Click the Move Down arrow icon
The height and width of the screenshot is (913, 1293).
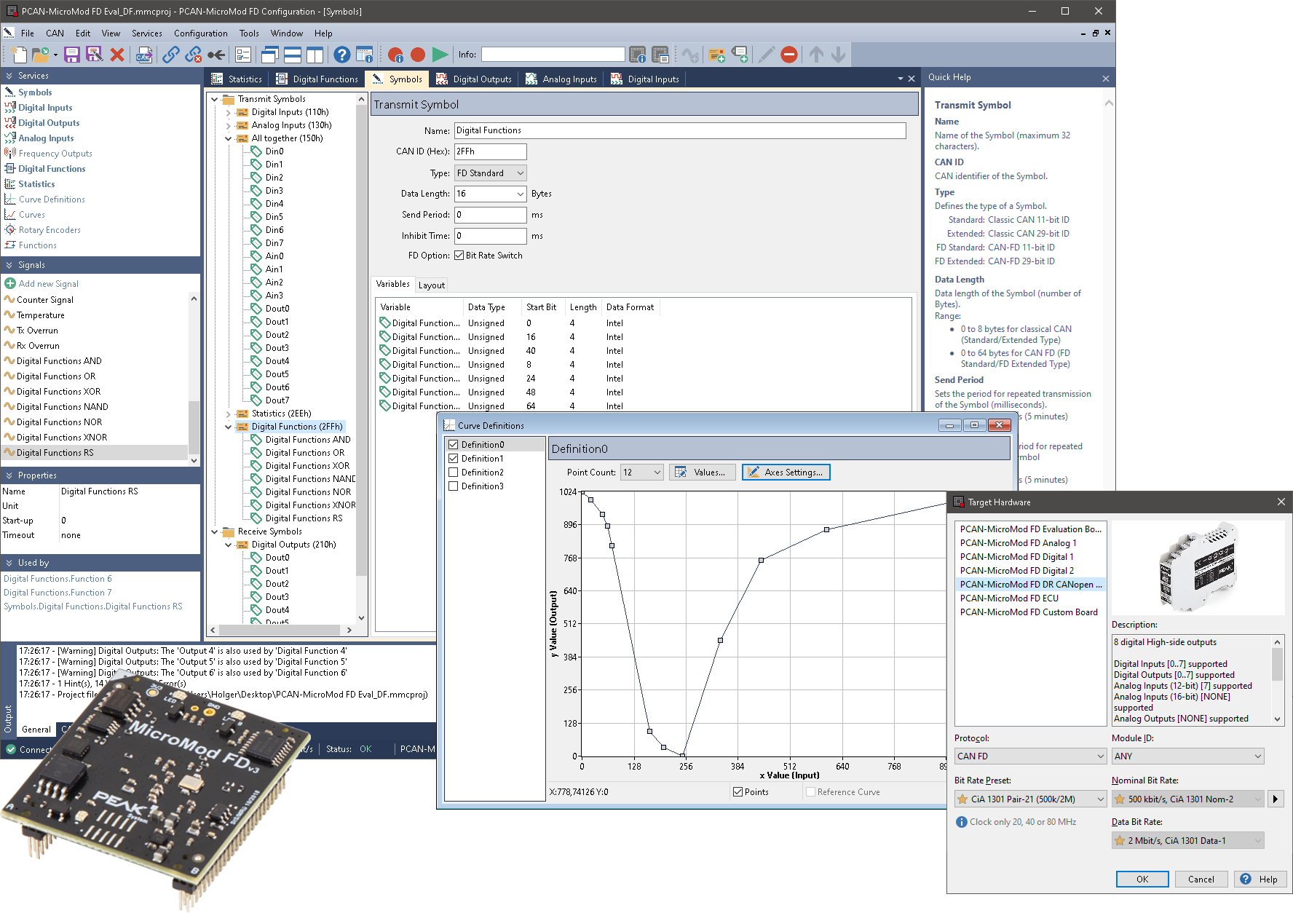coord(839,55)
